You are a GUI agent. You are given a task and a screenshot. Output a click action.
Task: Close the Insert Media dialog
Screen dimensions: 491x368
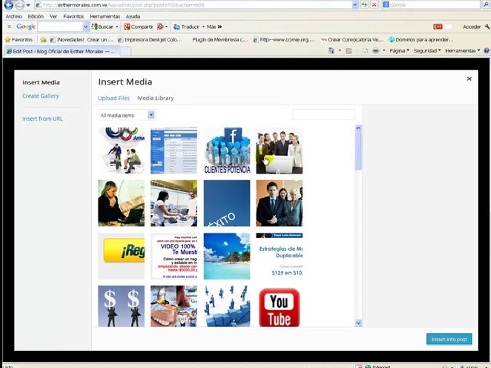point(469,79)
